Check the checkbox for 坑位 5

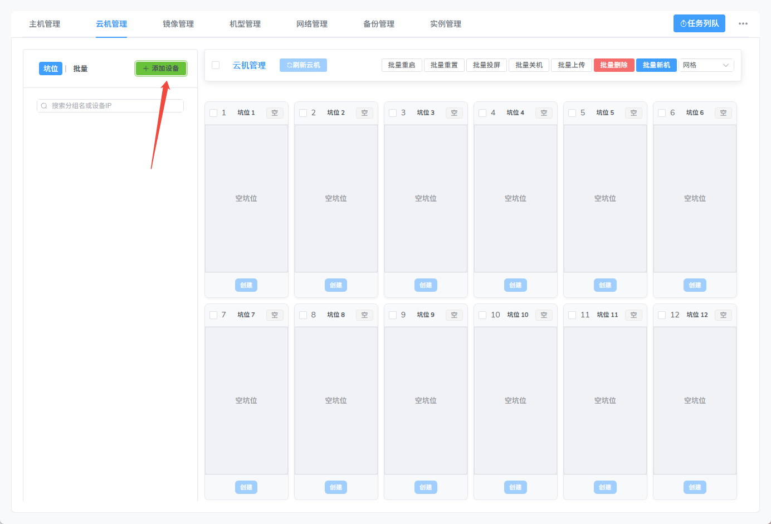click(572, 112)
